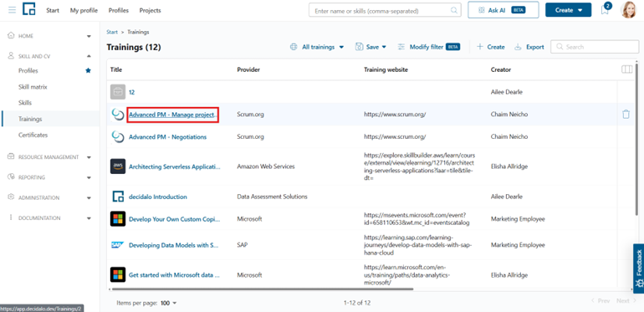Focus the trainings Search field
Image resolution: width=644 pixels, height=312 pixels.
(595, 47)
